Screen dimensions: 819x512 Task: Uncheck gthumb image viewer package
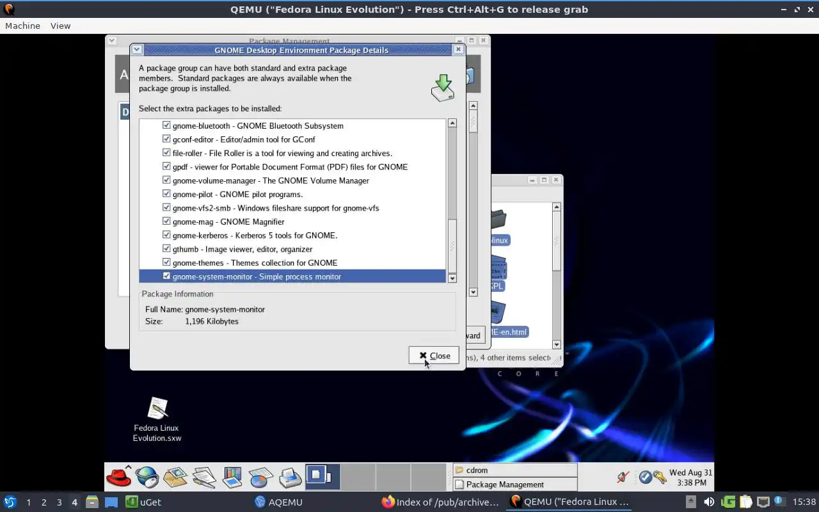(166, 249)
